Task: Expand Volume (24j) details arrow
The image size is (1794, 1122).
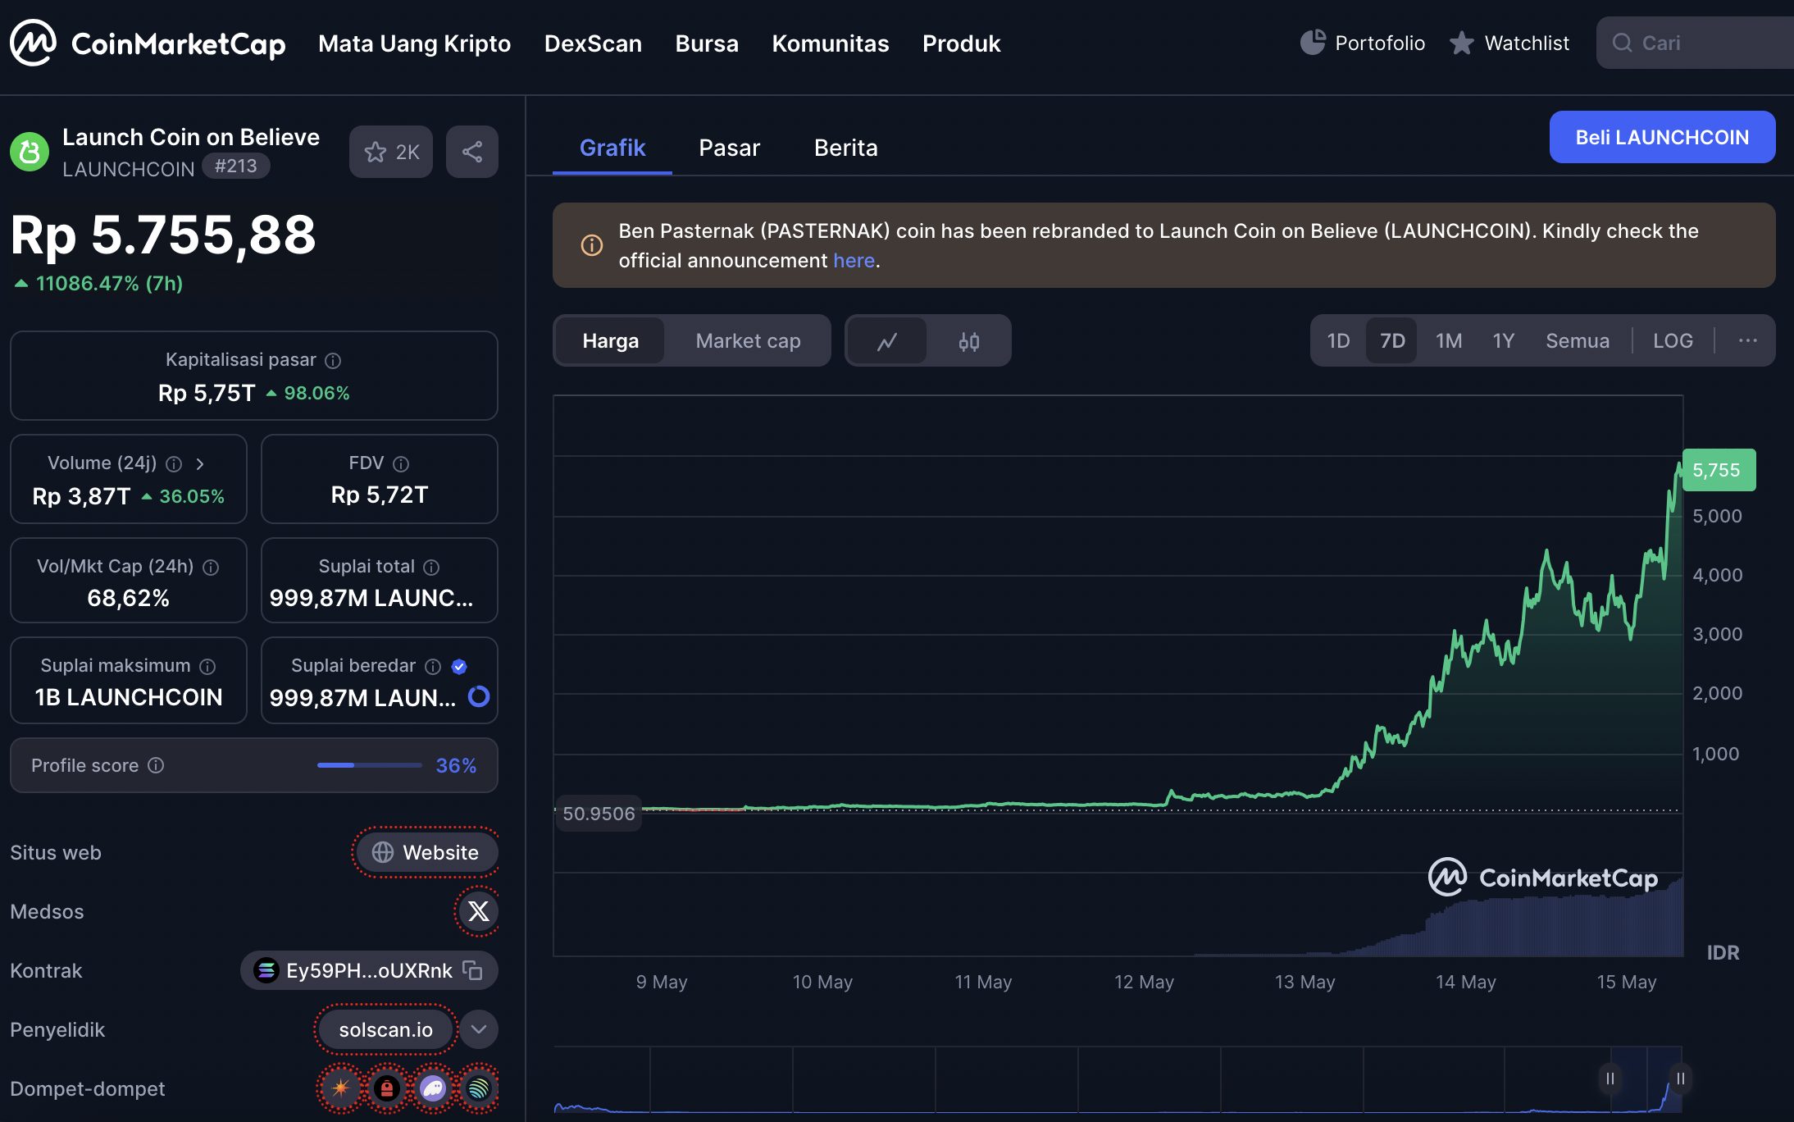Action: [x=200, y=463]
